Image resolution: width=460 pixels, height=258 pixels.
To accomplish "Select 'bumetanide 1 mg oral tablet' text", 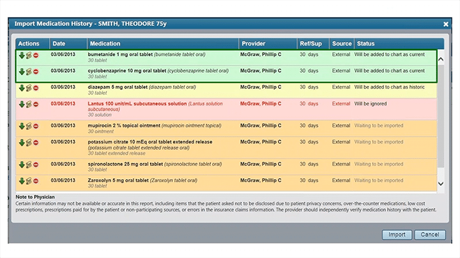I will pos(120,54).
